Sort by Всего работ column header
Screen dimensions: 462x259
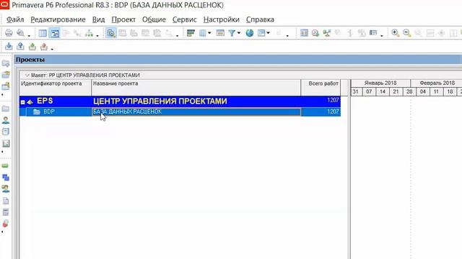click(x=321, y=87)
